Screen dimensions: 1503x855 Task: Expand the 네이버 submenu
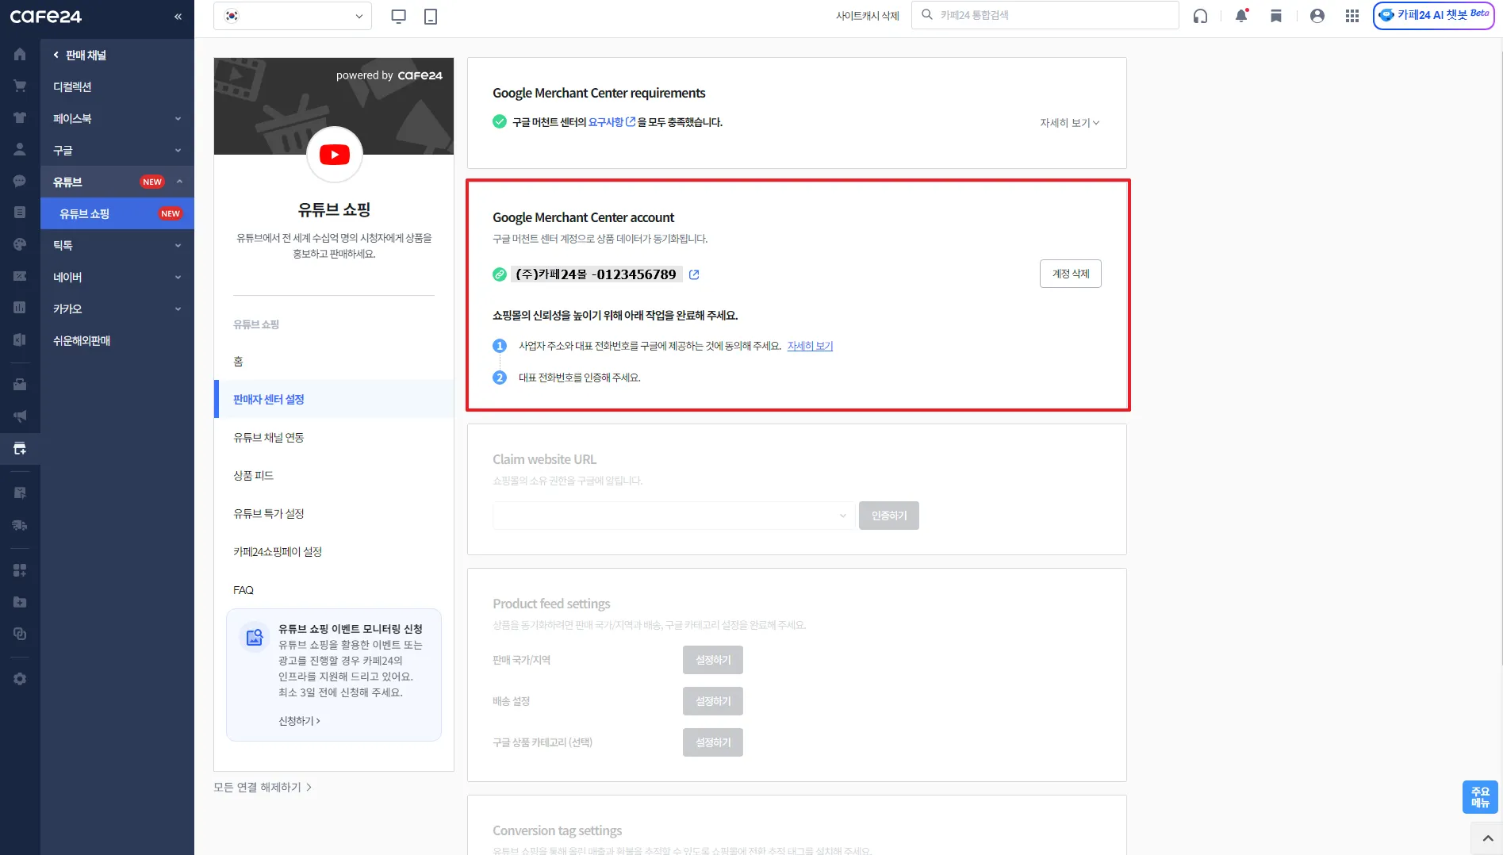[x=117, y=277]
